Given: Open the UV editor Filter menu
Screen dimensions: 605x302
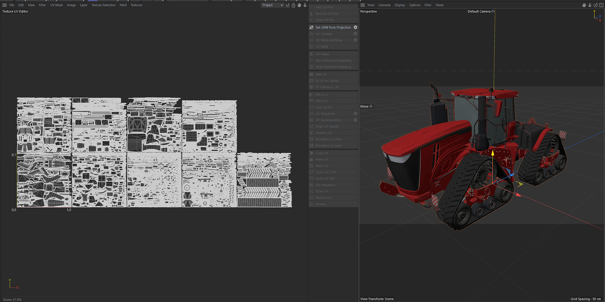Looking at the screenshot, I should 42,5.
